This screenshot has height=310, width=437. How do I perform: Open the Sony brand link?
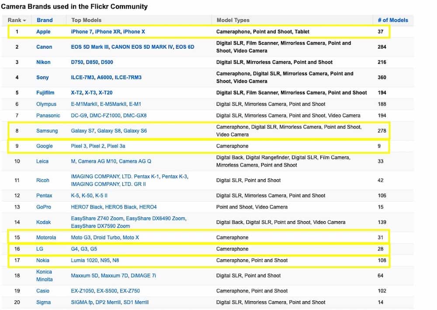pyautogui.click(x=42, y=77)
